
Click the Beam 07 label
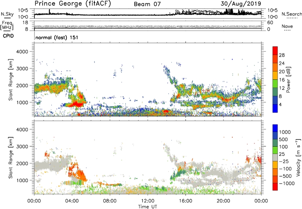(x=147, y=4)
